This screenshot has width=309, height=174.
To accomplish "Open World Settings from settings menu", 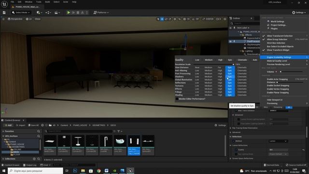I will click(277, 21).
